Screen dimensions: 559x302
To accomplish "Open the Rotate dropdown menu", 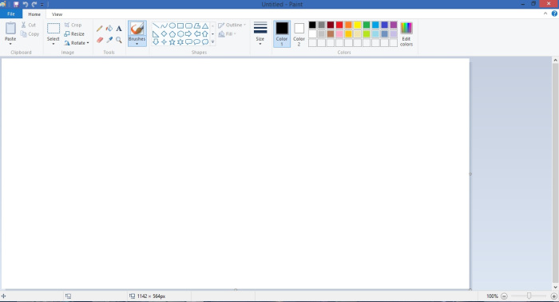I will (77, 43).
